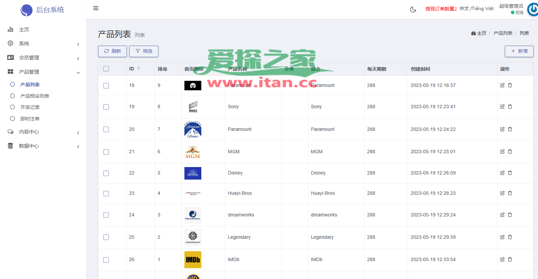The height and width of the screenshot is (279, 538).
Task: Delete the IMDb product row
Action: pyautogui.click(x=510, y=259)
